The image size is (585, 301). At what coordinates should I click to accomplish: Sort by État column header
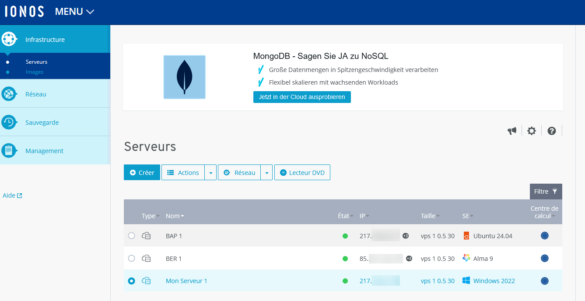(x=346, y=216)
